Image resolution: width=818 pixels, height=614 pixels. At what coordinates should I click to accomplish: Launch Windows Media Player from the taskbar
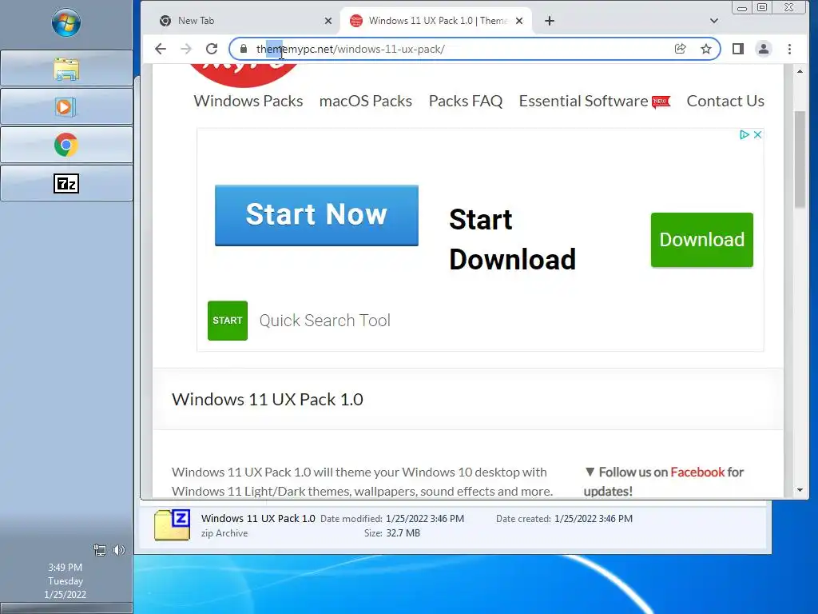pos(66,107)
